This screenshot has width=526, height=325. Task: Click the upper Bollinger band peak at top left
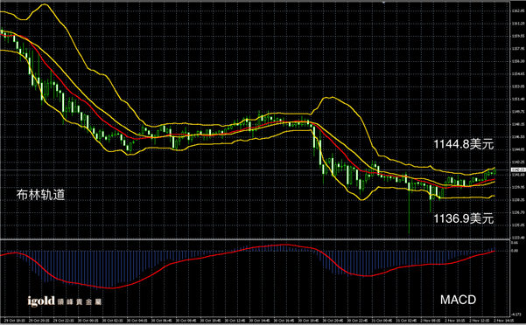44,4
